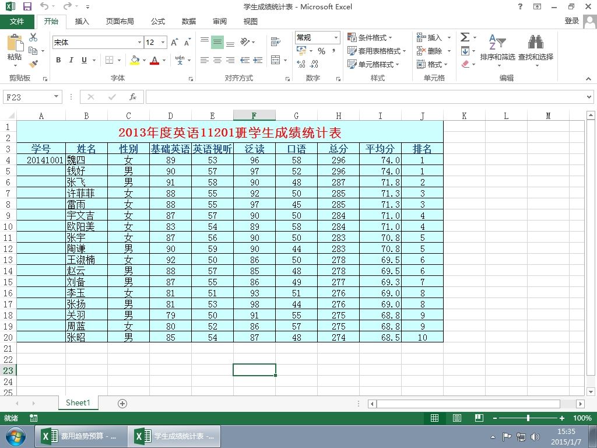
Task: Switch to the 页面布局 tab
Action: [x=120, y=22]
